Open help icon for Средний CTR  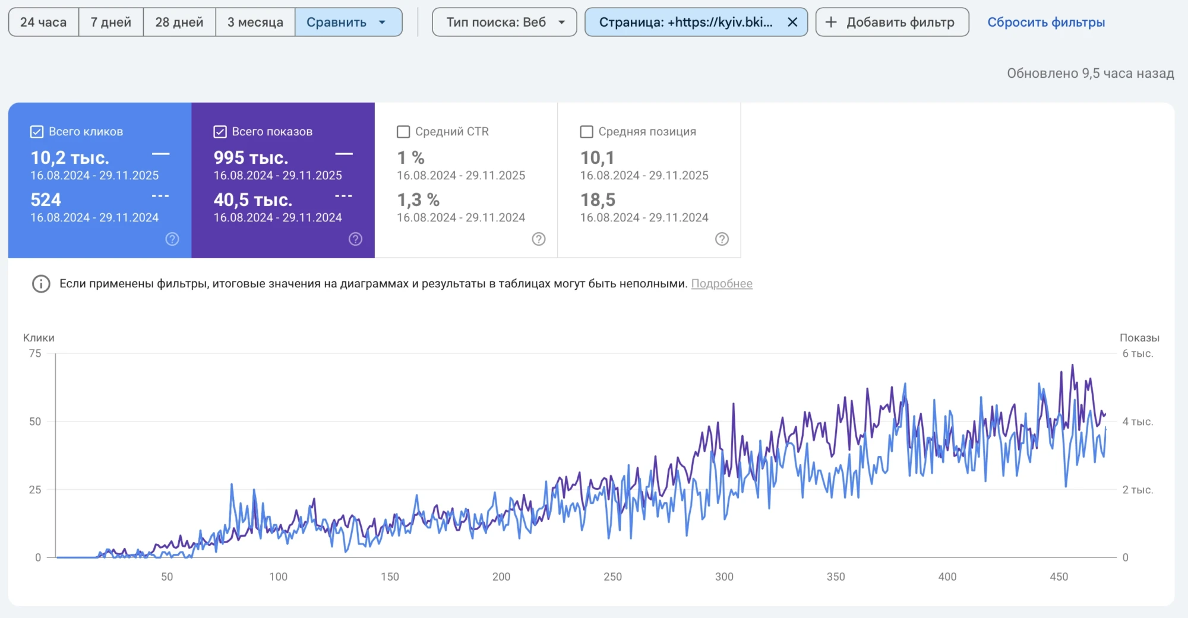(538, 239)
